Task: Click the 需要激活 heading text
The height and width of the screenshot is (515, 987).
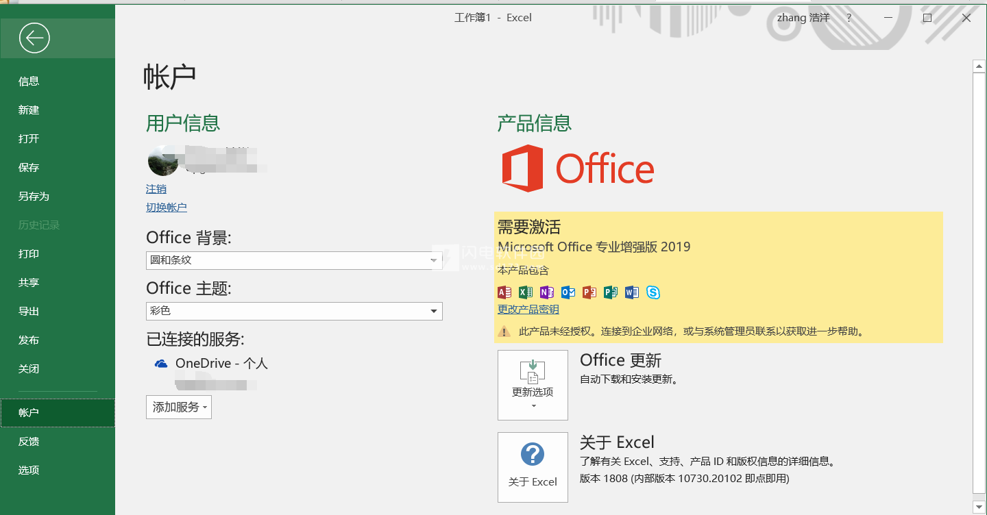Action: click(x=529, y=227)
